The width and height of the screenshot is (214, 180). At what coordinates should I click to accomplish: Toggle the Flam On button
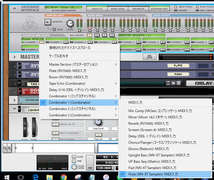[x=99, y=135]
